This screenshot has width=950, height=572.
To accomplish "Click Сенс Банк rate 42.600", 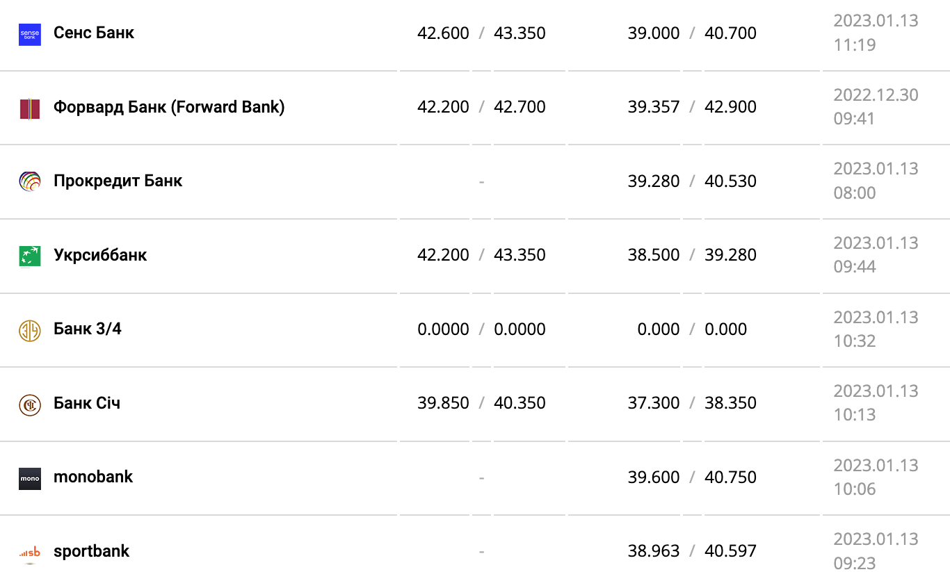I will pos(443,33).
